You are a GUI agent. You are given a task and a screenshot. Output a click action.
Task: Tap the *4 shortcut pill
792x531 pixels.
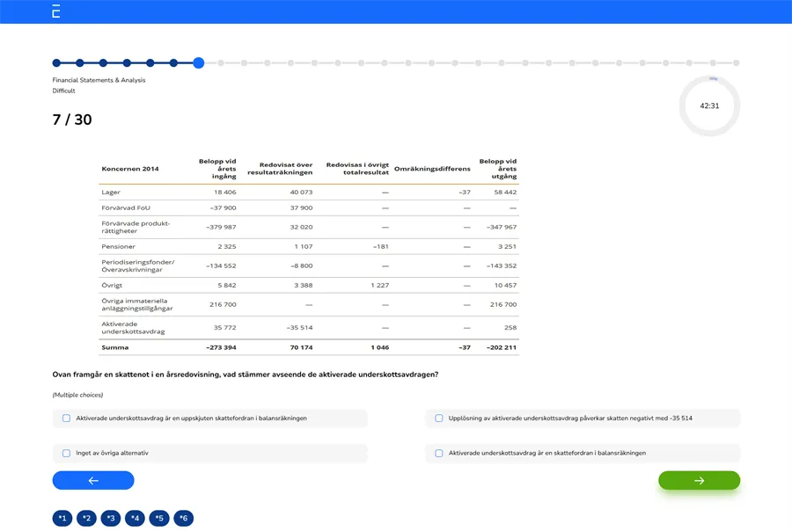(134, 518)
